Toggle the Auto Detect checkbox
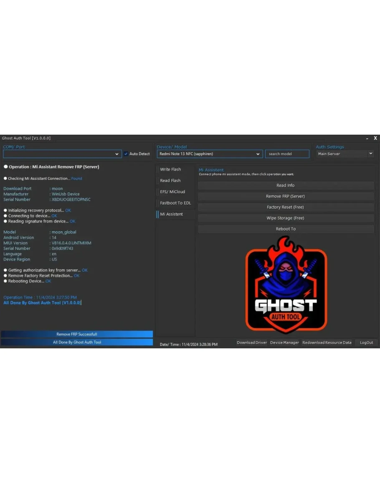This screenshot has width=380, height=483. point(126,154)
